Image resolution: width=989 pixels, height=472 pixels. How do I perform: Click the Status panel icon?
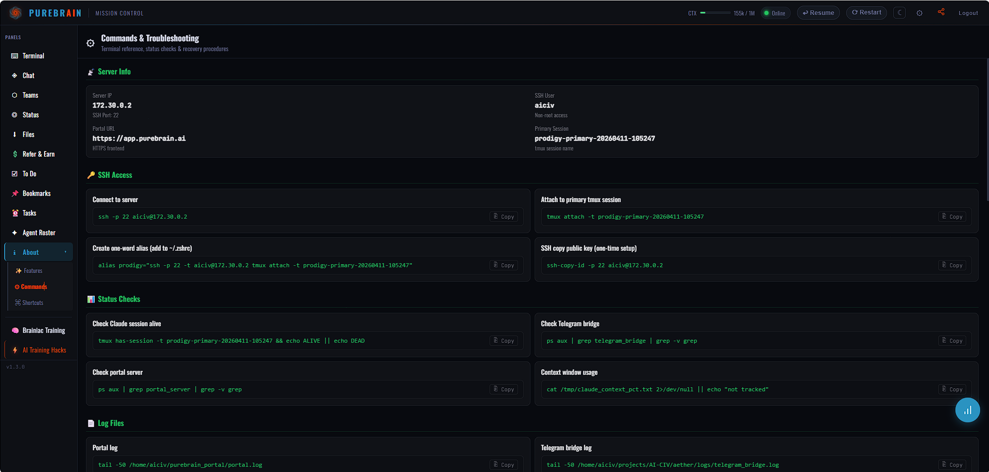tap(14, 115)
